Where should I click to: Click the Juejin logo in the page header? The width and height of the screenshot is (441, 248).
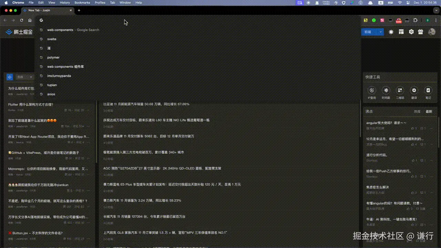tap(19, 32)
